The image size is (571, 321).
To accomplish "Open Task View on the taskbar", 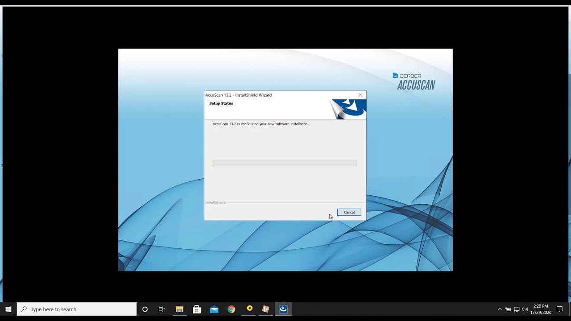I will [161, 309].
